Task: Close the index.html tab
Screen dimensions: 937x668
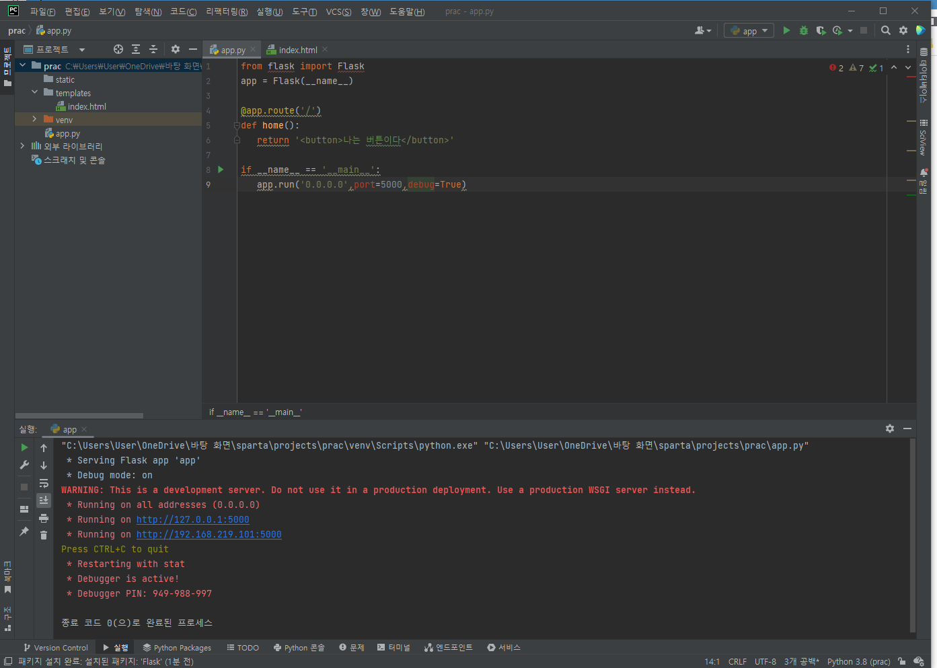Action: pyautogui.click(x=325, y=49)
